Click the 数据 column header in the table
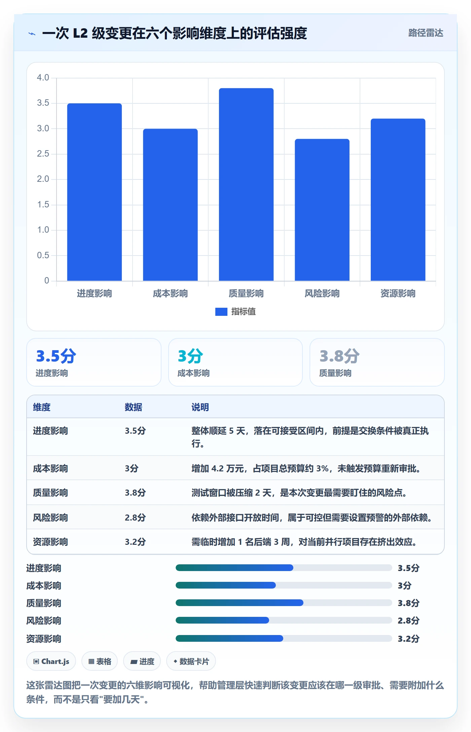Viewport: 471px width, 732px height. pyautogui.click(x=134, y=407)
